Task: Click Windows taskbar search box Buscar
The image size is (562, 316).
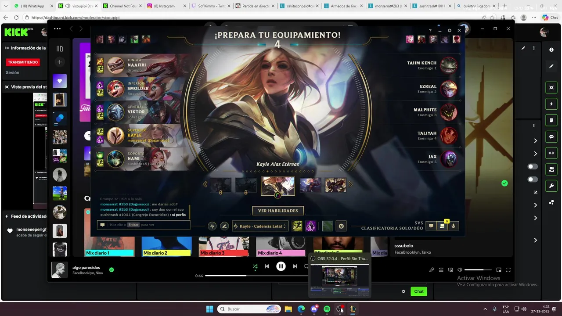Action: [249, 309]
